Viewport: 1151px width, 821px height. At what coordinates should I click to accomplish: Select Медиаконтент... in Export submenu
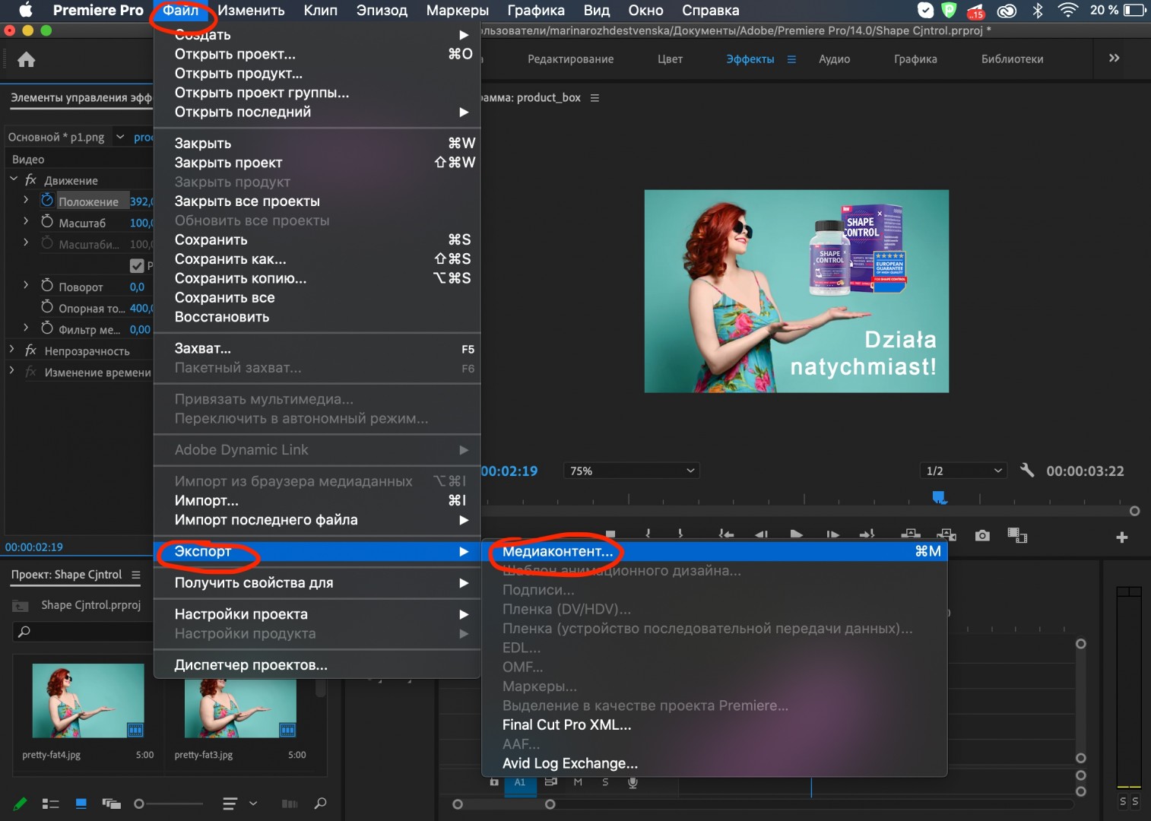(x=715, y=551)
